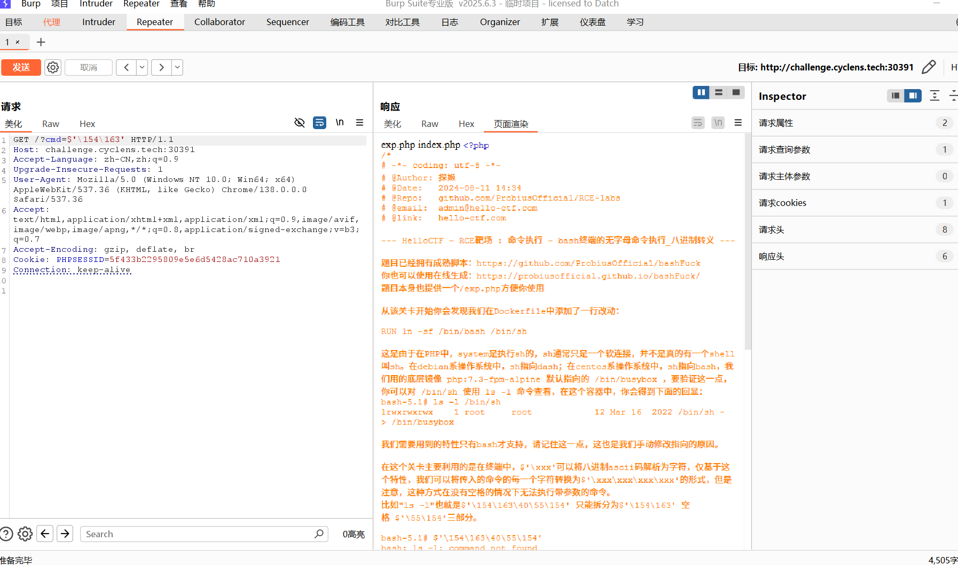Click the disabled 取消 cancel button
Screen dimensions: 958x565
pos(89,67)
